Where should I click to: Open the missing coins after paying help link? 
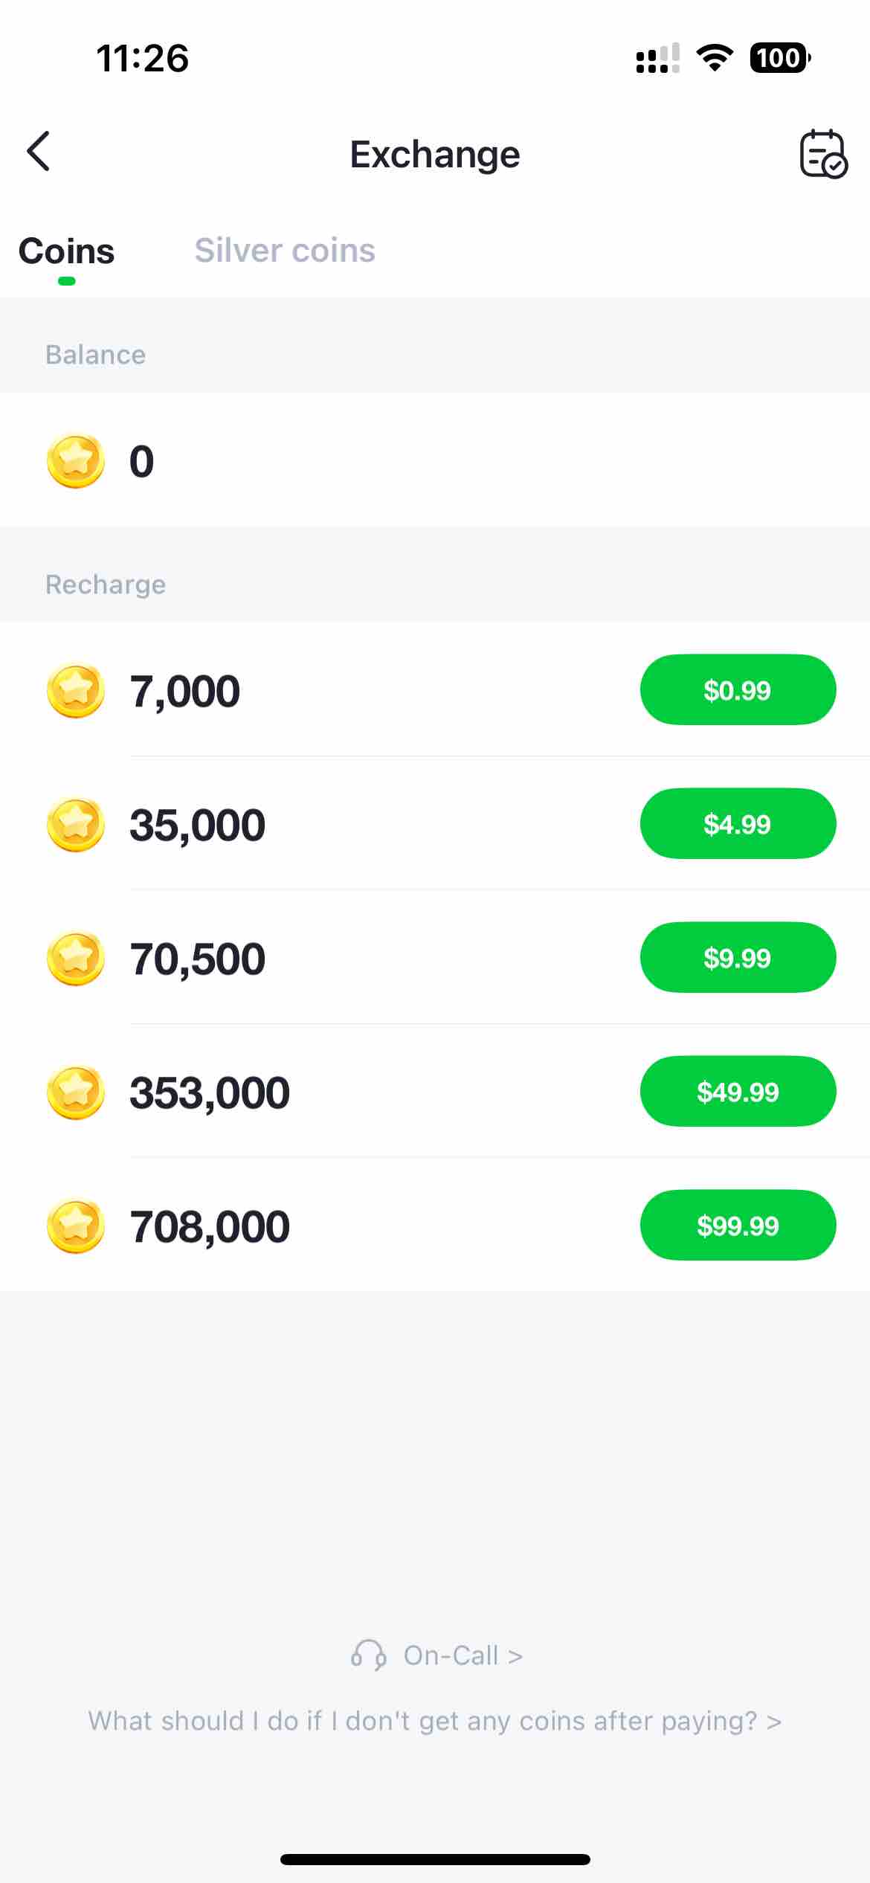tap(435, 1721)
